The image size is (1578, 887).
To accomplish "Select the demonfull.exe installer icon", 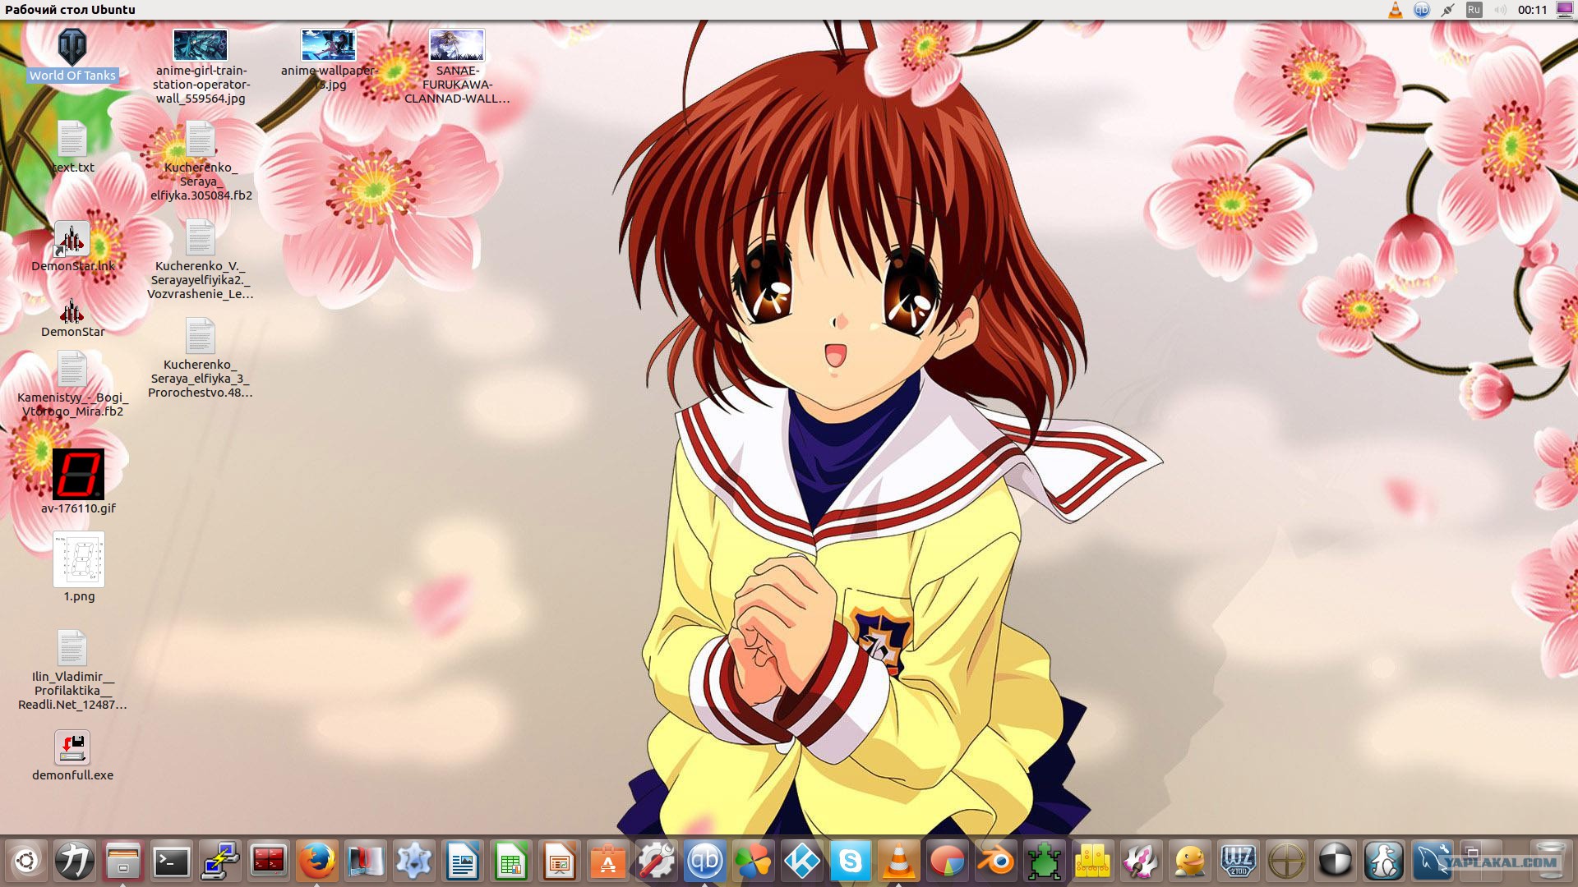I will point(72,747).
